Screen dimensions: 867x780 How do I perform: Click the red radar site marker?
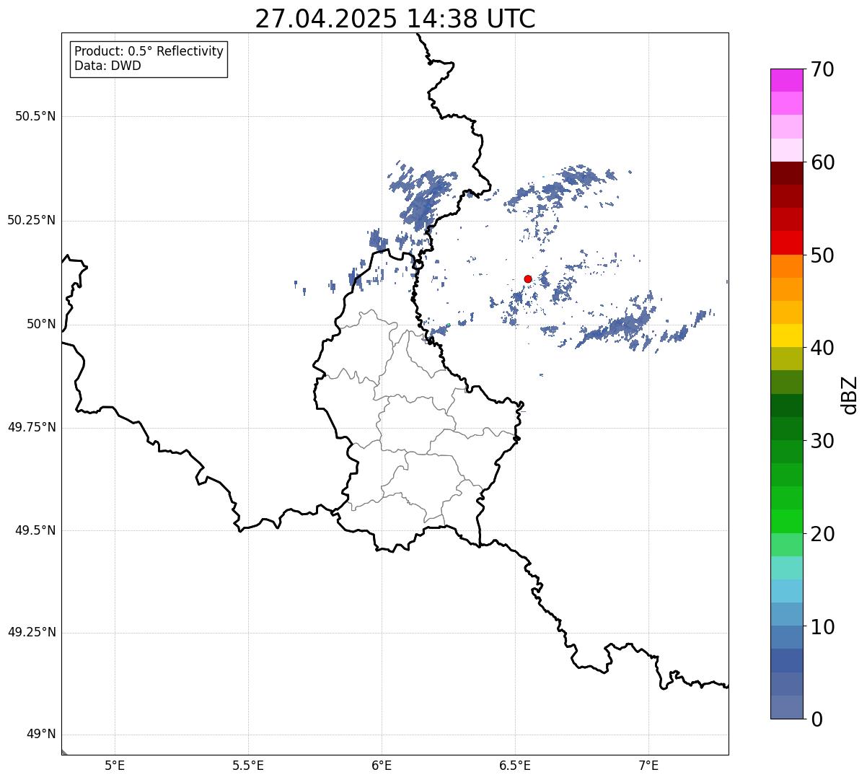528,279
